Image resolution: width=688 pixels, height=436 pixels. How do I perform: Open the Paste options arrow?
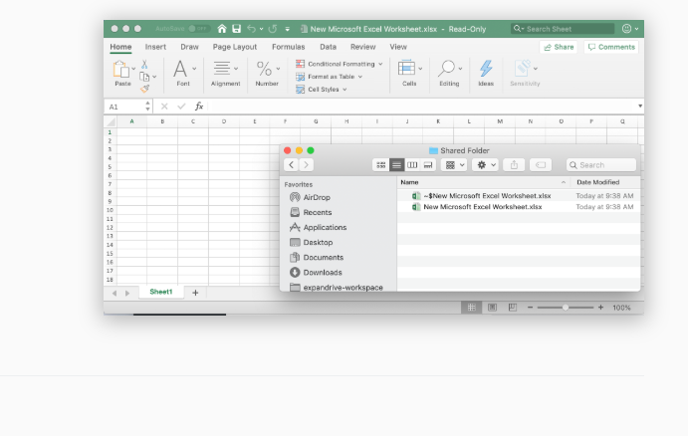(133, 69)
